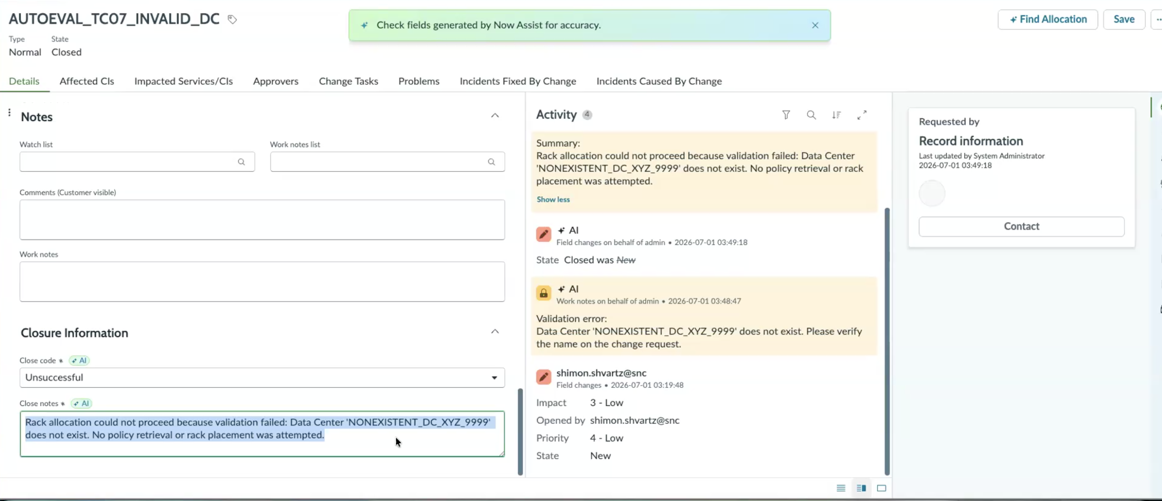Image resolution: width=1162 pixels, height=501 pixels.
Task: Click the Type value Normal in header
Action: pyautogui.click(x=25, y=52)
